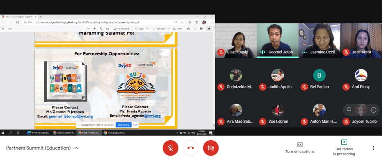
Task: Click the red Leave call button
Action: click(x=190, y=148)
